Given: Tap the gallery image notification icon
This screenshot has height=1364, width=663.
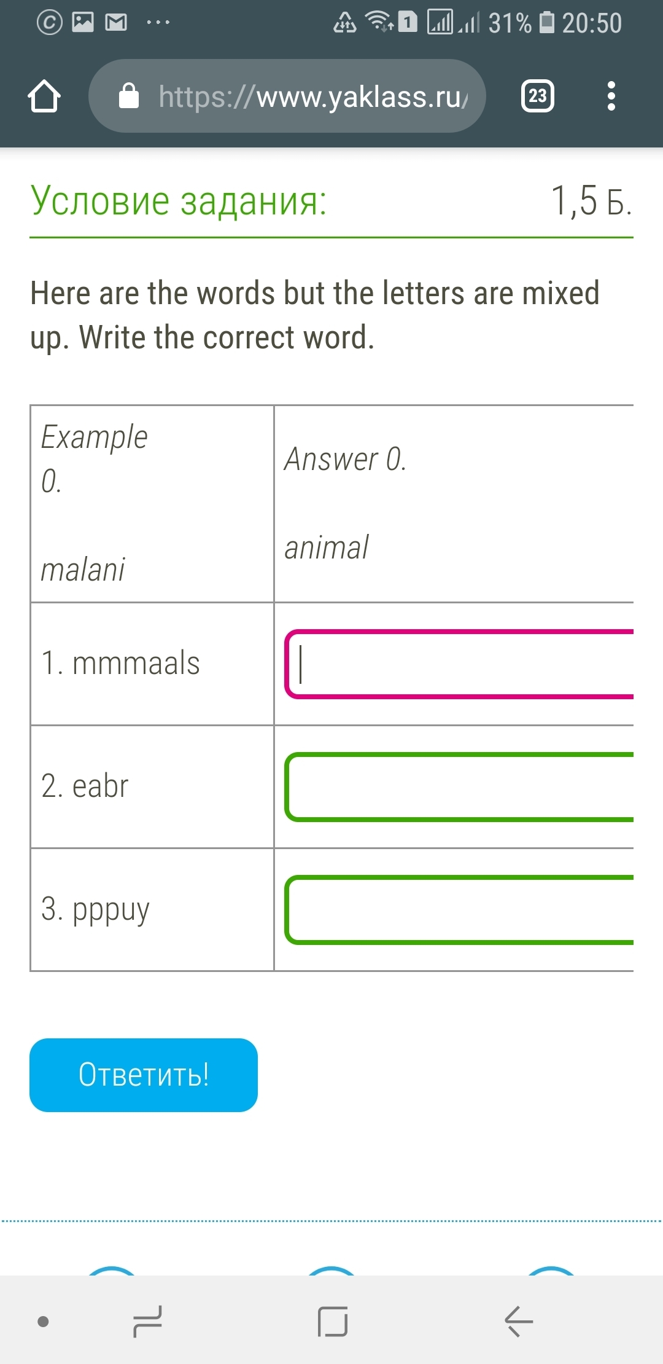Looking at the screenshot, I should [x=83, y=23].
